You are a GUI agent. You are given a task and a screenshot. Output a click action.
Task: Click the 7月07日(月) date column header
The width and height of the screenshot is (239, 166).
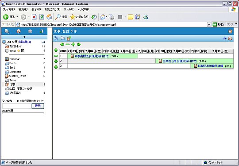pos(146,51)
